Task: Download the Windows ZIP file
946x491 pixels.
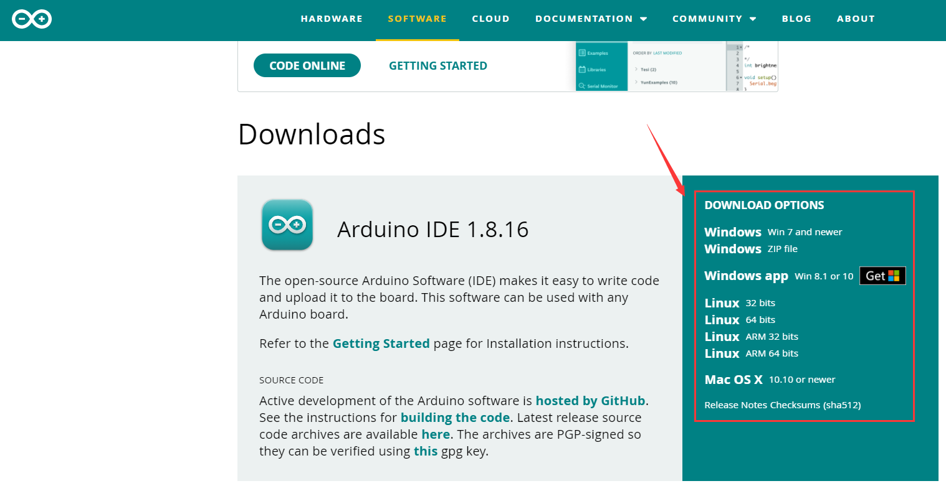Action: 751,249
